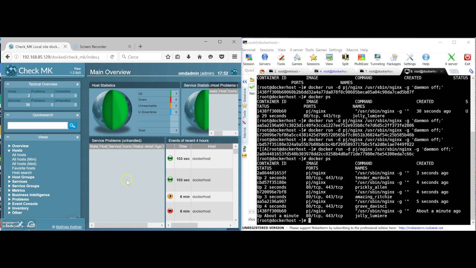476x268 pixels.
Task: Click the Packages toolbar icon
Action: (x=393, y=59)
